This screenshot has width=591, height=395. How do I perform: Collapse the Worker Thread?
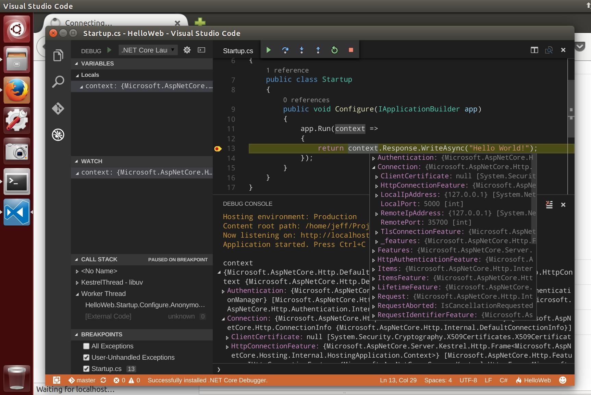[x=77, y=294]
